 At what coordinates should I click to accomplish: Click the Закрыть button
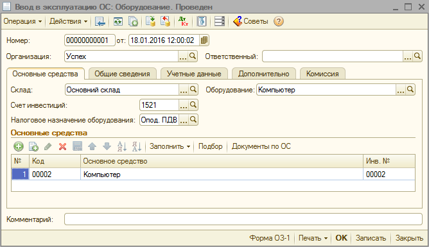pos(409,238)
